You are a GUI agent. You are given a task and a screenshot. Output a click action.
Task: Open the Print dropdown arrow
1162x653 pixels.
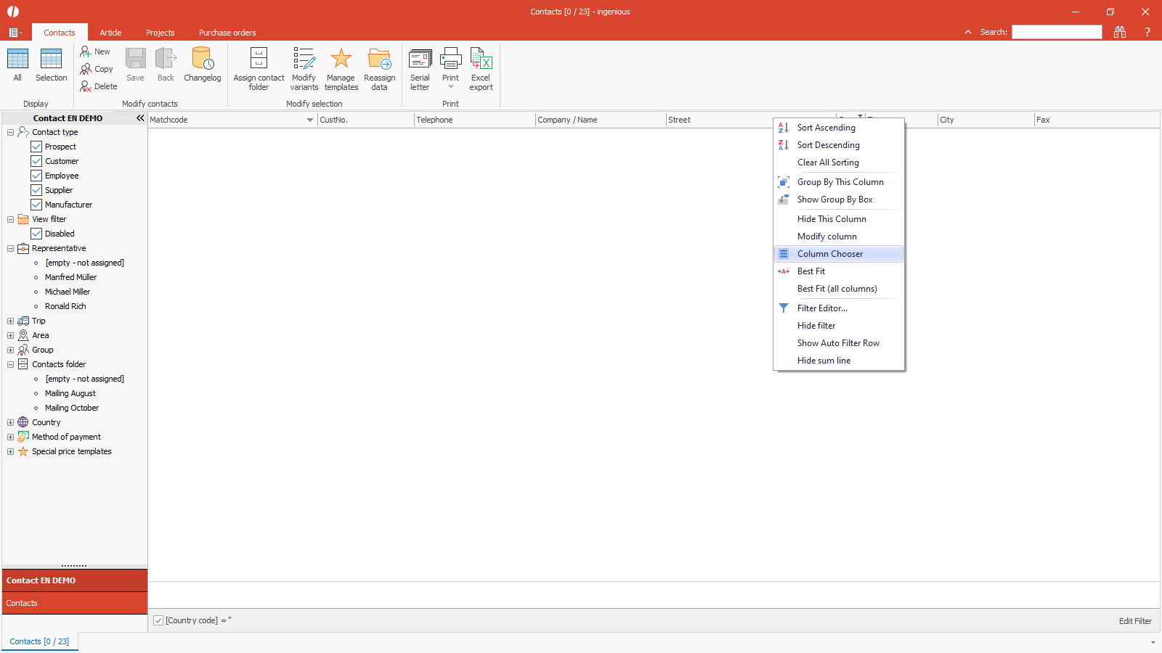[x=450, y=87]
